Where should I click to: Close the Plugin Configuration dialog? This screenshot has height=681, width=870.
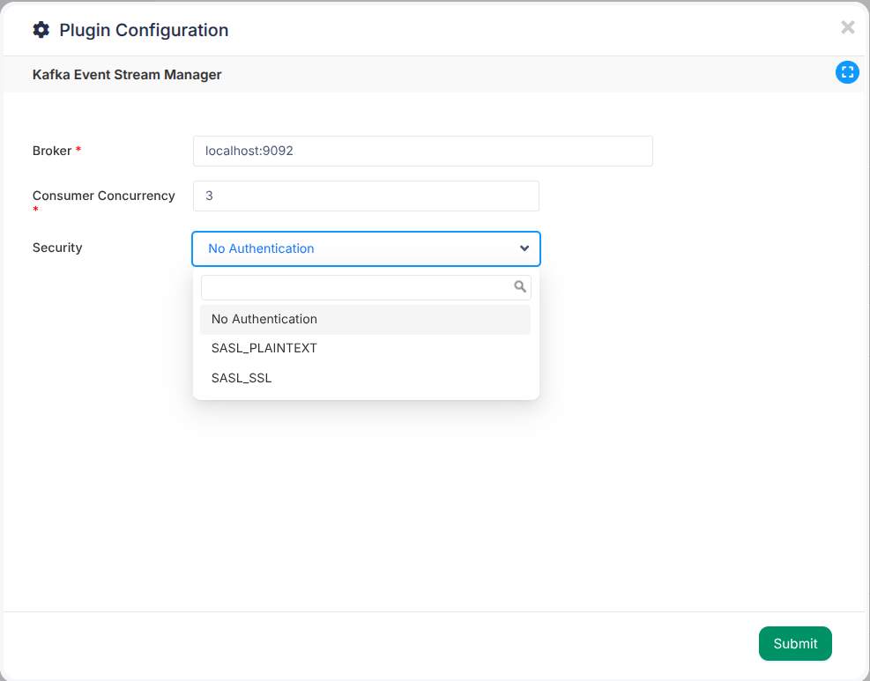(x=847, y=27)
